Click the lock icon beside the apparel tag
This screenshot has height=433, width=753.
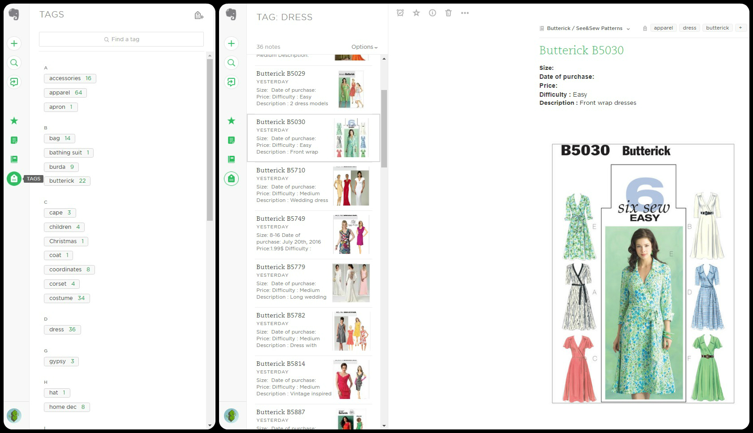point(645,28)
